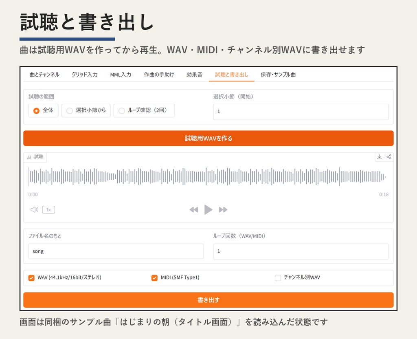The width and height of the screenshot is (417, 339).
Task: Switch to the MML入力 tab
Action: pyautogui.click(x=121, y=75)
